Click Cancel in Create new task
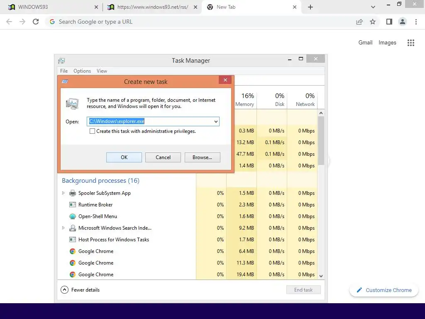425x319 pixels. (163, 157)
